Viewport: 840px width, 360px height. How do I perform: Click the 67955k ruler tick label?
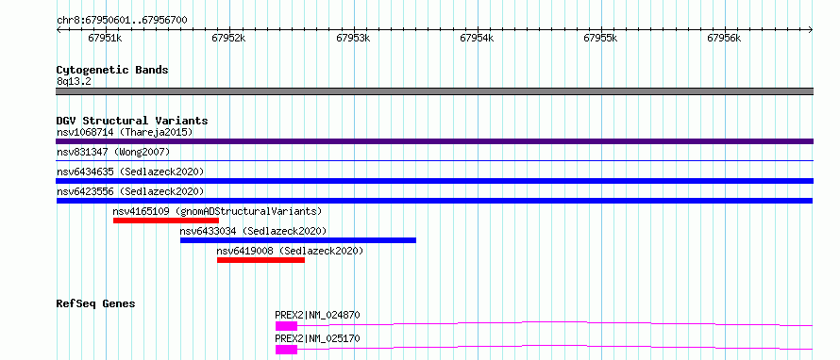600,38
